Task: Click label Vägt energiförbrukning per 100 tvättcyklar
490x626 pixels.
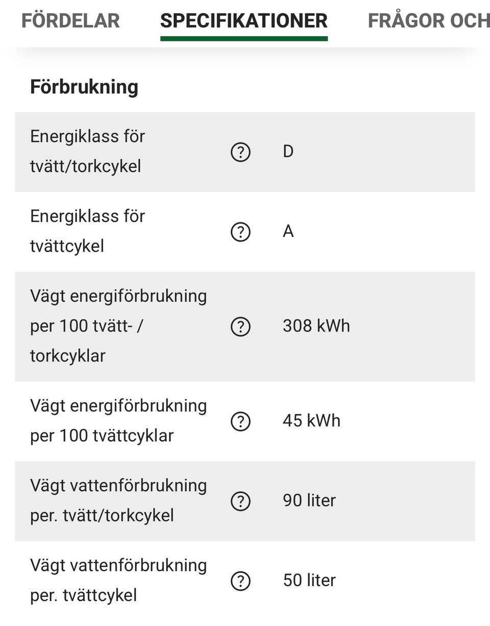Action: 118,421
